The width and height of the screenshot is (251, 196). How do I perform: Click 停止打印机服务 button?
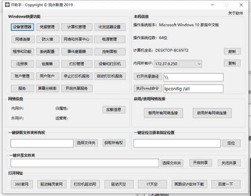coord(77,76)
